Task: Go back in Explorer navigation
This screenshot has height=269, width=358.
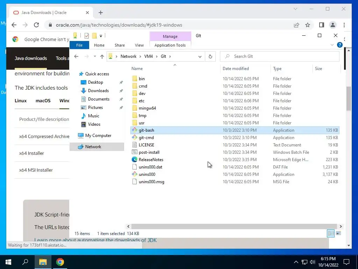Action: pyautogui.click(x=76, y=56)
